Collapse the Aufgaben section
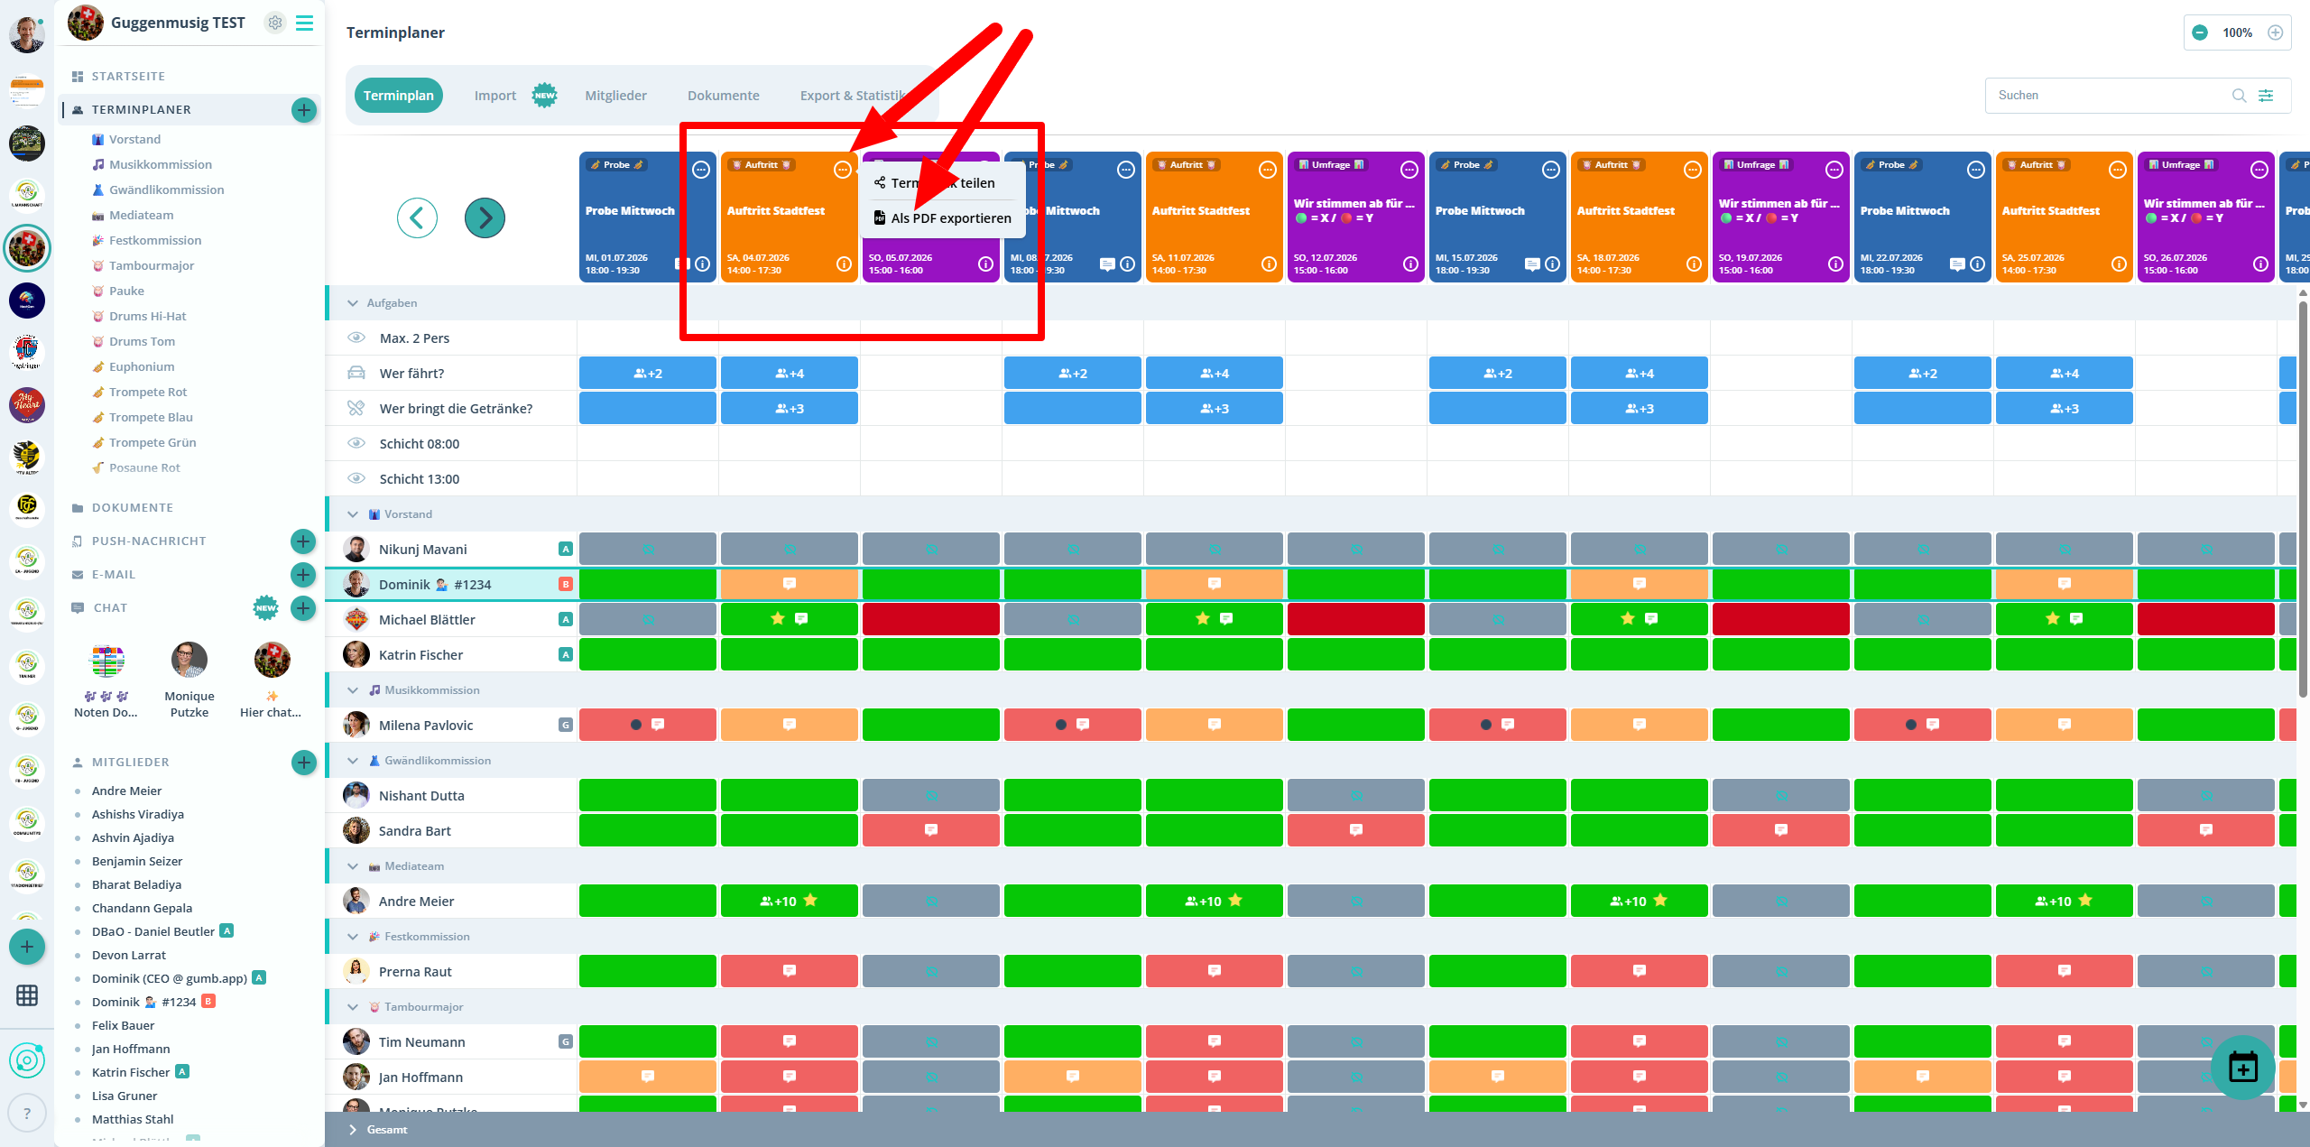 353,303
